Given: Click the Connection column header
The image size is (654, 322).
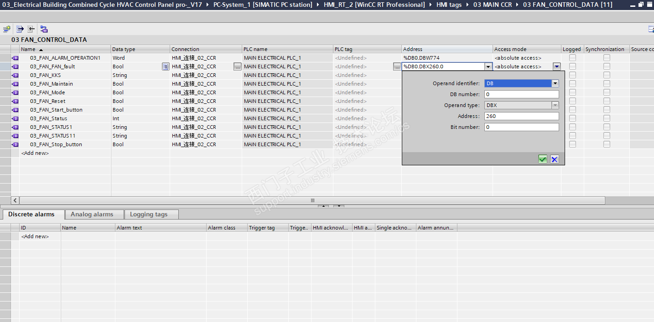Looking at the screenshot, I should click(206, 49).
